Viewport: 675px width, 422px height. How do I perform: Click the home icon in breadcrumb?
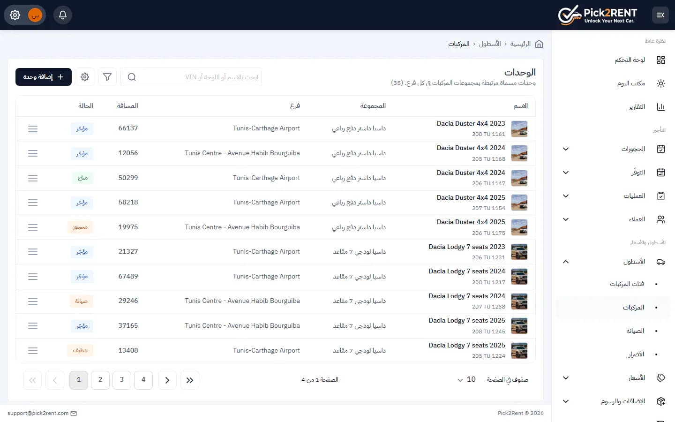pos(539,44)
